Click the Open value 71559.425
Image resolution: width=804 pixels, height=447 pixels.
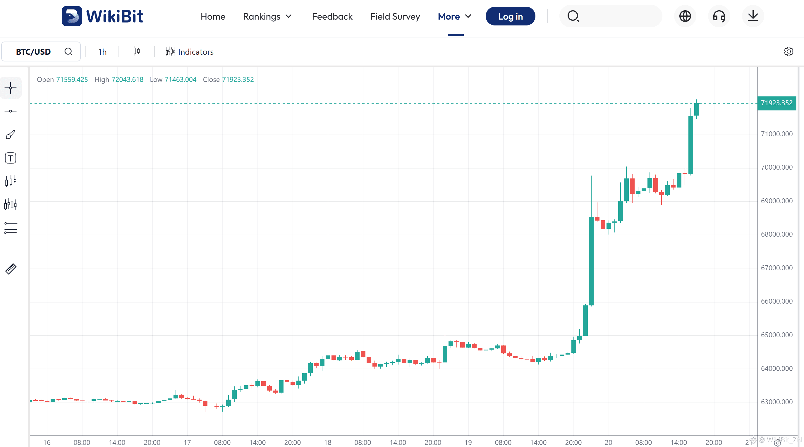tap(72, 80)
